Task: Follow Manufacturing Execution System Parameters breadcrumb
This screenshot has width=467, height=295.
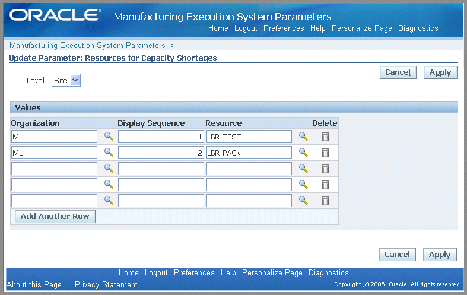Action: [87, 45]
